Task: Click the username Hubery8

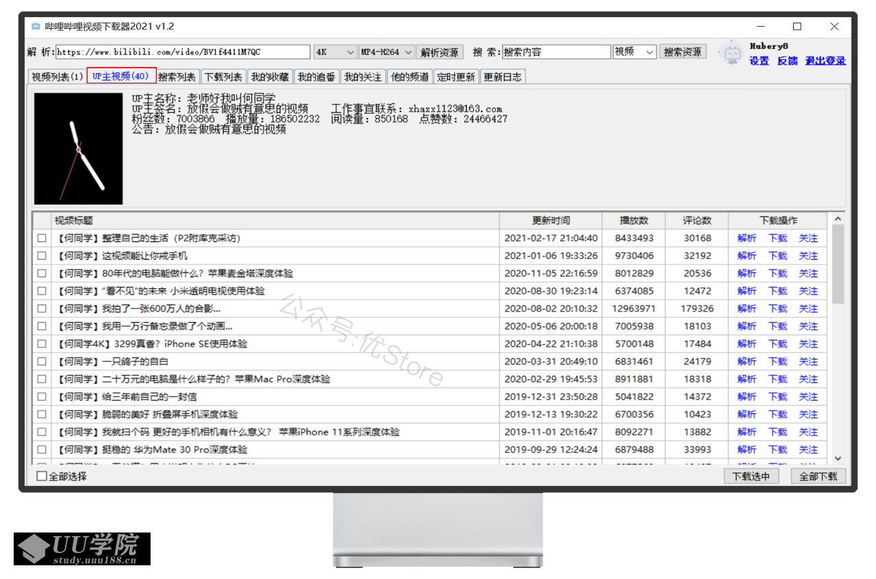Action: pyautogui.click(x=769, y=46)
